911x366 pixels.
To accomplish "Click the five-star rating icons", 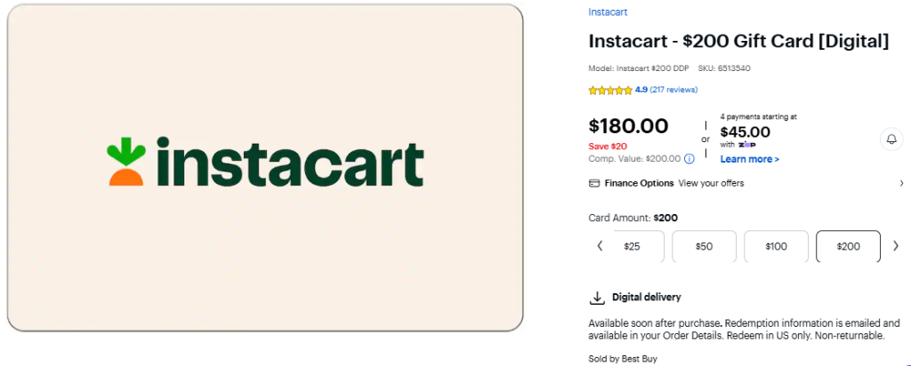I will (610, 90).
